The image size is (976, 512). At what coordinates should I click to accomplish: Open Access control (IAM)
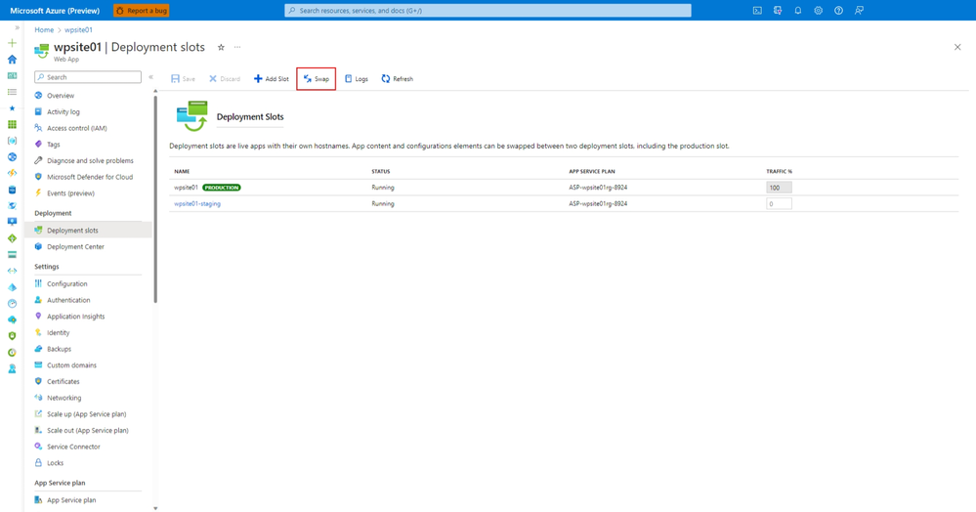(x=76, y=128)
